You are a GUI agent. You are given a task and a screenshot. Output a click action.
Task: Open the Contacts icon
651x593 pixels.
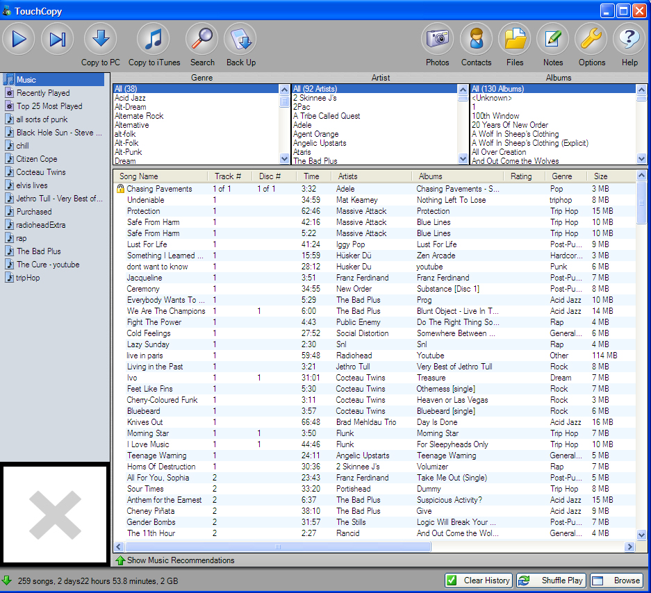tap(476, 40)
